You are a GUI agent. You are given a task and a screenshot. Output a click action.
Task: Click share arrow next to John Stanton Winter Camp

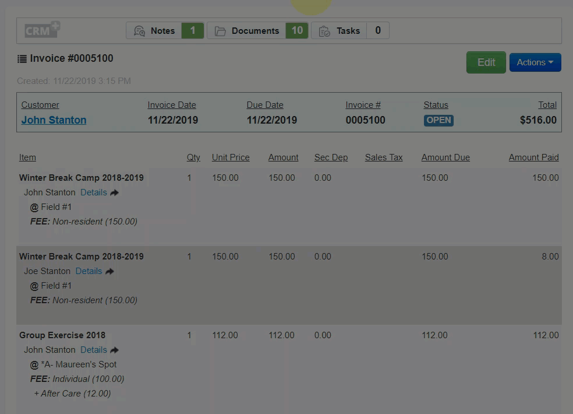click(114, 192)
